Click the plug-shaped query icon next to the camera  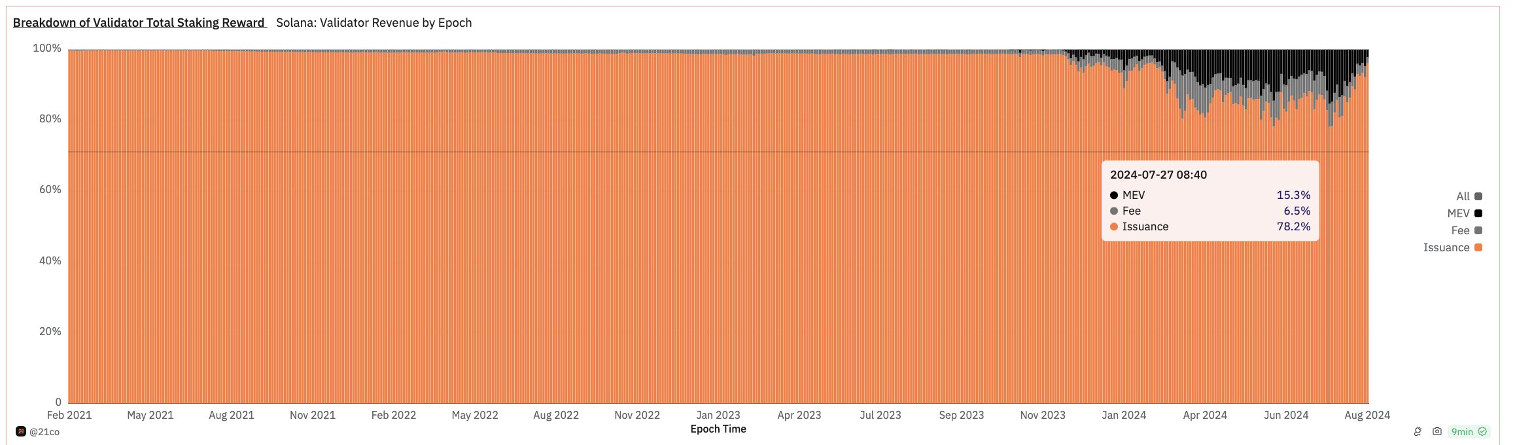(x=1418, y=431)
